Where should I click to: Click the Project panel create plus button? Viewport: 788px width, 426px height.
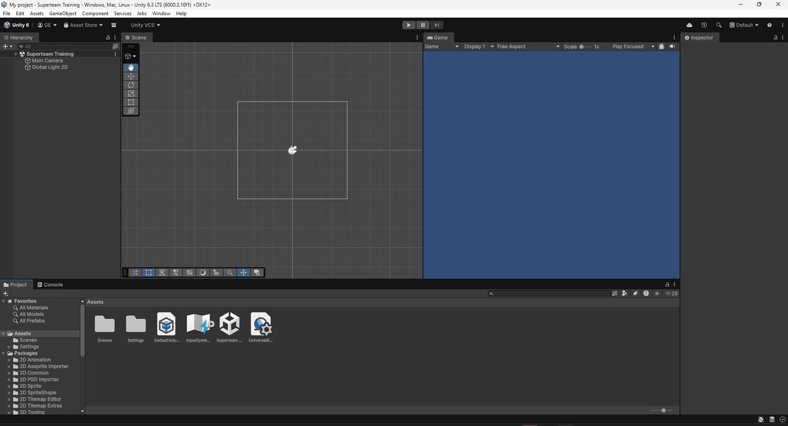(6, 293)
